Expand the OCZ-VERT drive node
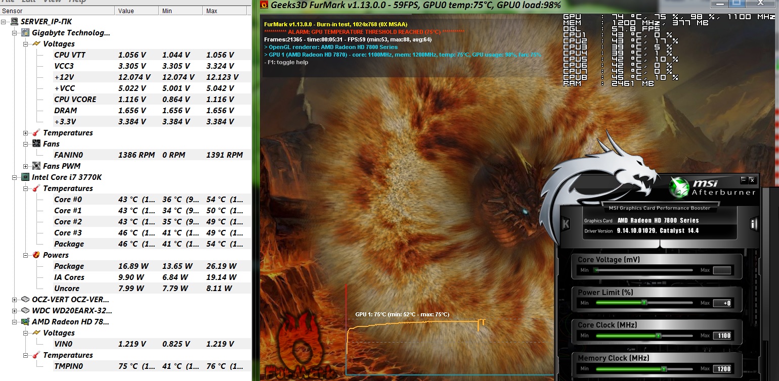 [x=15, y=300]
